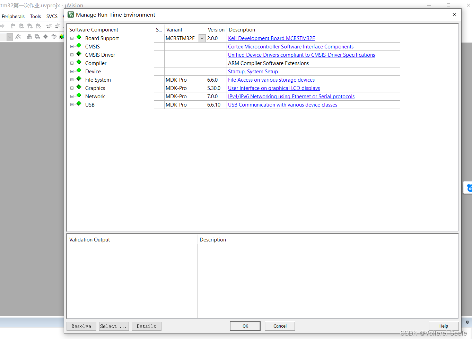Screen dimensions: 472x339
Task: Click the Select ... button
Action: (x=114, y=326)
